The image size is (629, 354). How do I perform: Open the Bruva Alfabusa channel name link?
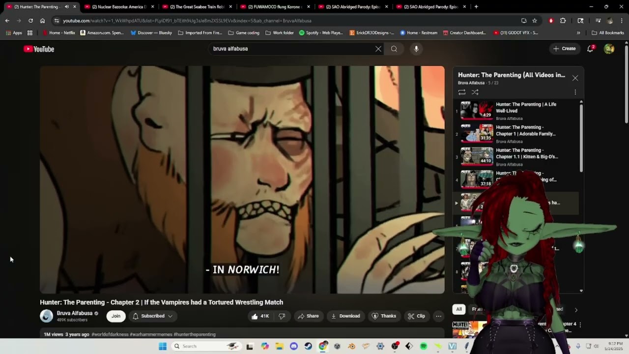(x=75, y=313)
